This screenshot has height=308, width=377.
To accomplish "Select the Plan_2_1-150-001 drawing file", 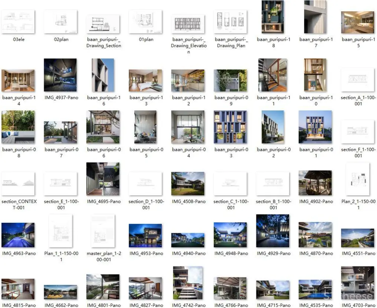I will coord(358,179).
